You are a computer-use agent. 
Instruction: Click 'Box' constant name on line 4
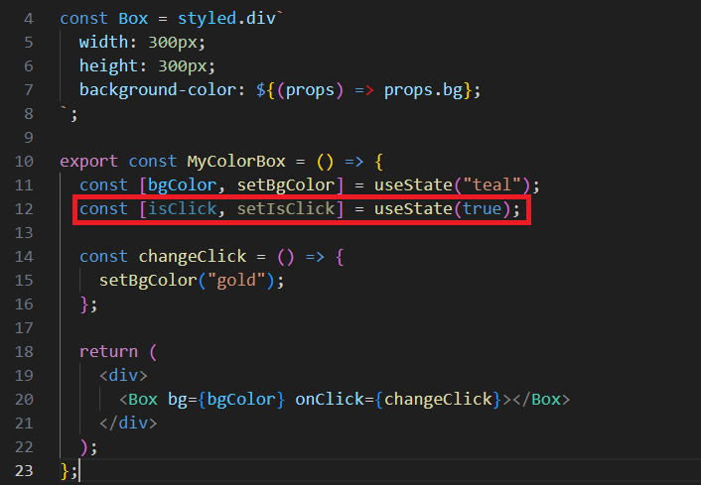coord(133,19)
